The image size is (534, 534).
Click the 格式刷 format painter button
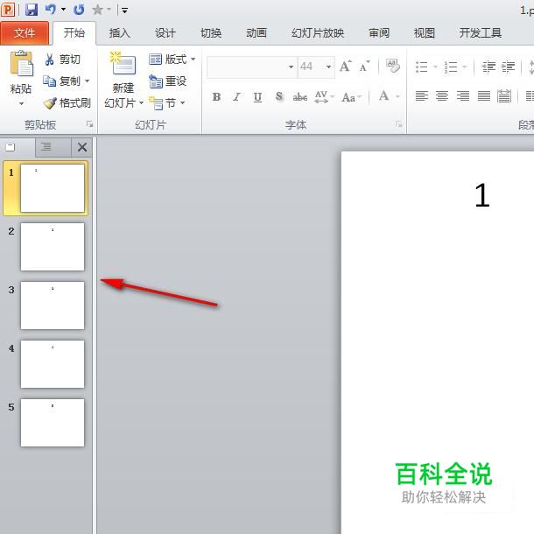67,102
